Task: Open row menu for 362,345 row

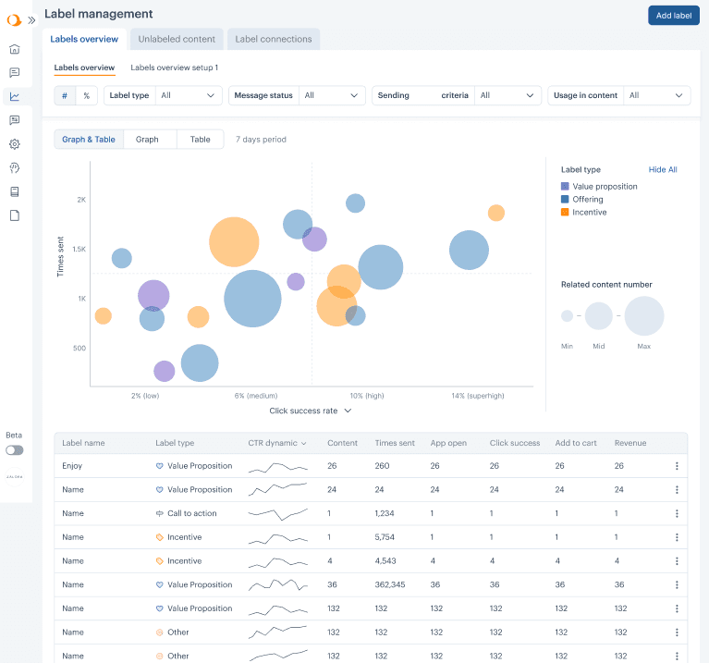Action: (677, 584)
